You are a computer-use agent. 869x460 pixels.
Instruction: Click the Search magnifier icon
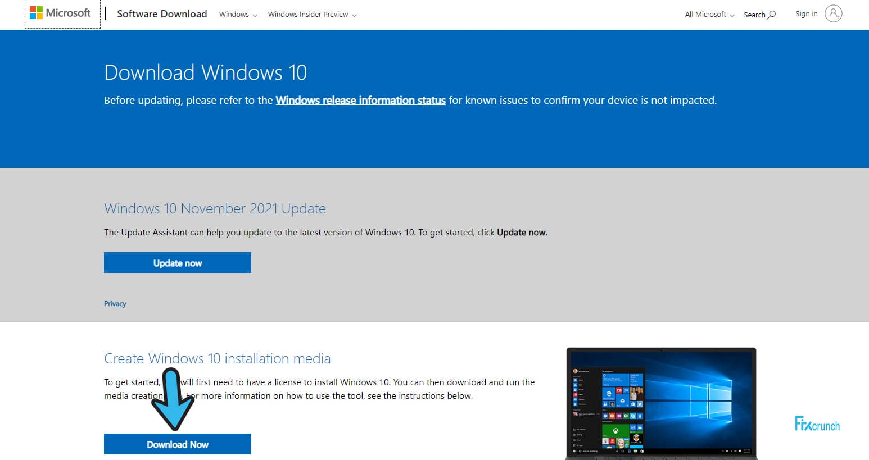772,14
